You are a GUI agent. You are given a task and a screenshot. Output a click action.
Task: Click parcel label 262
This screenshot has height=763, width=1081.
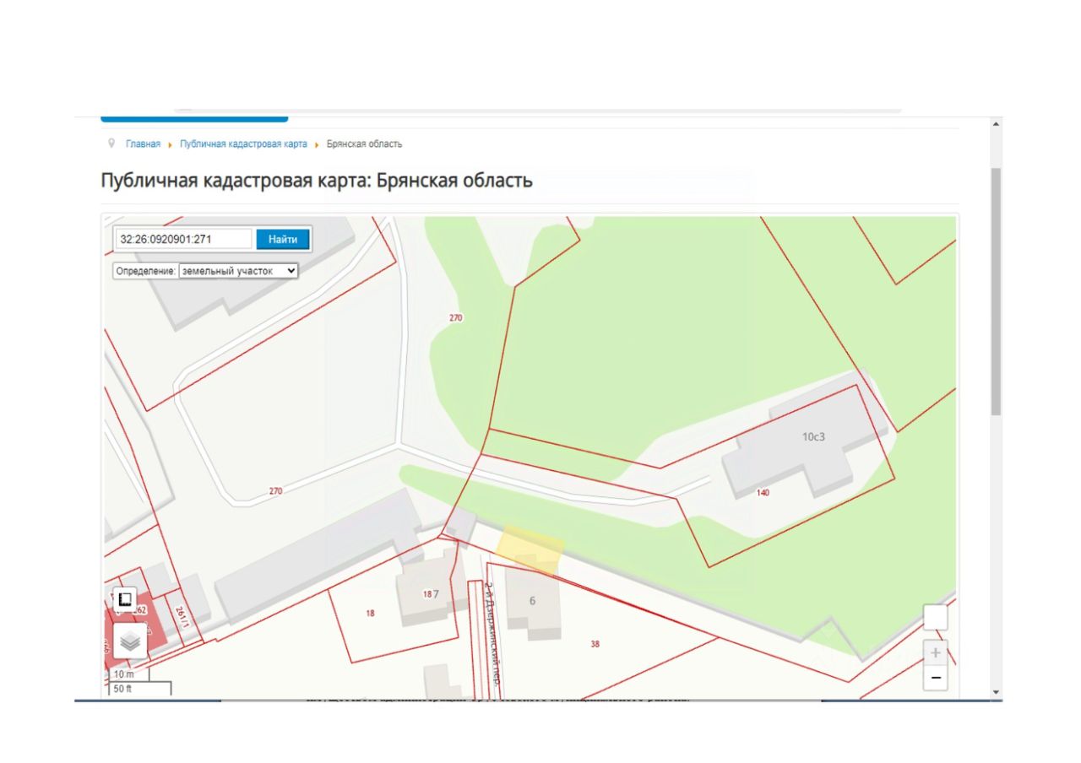pos(140,609)
